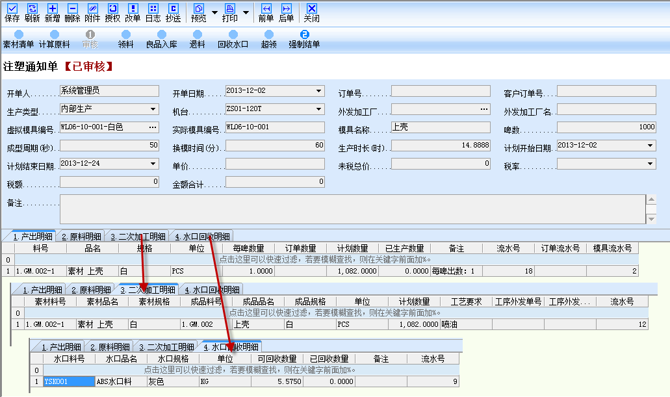Viewport: 670px width, 397px height.
Task: Click the ABS水口料 cell
Action: (122, 381)
